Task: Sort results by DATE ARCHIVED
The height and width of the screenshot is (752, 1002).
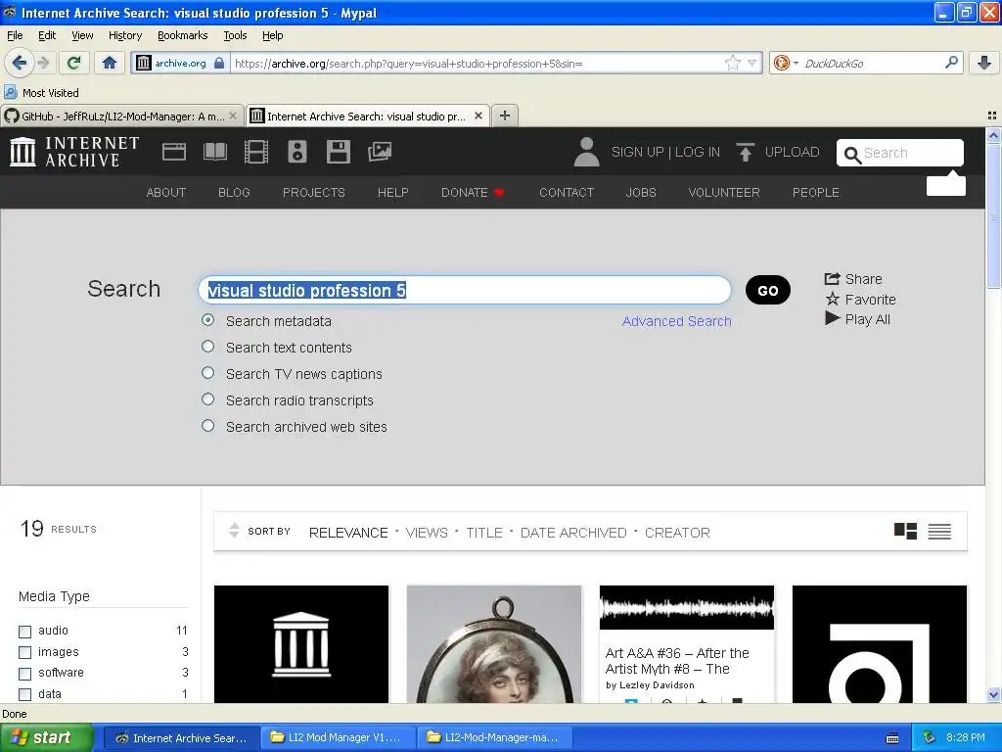Action: [573, 533]
